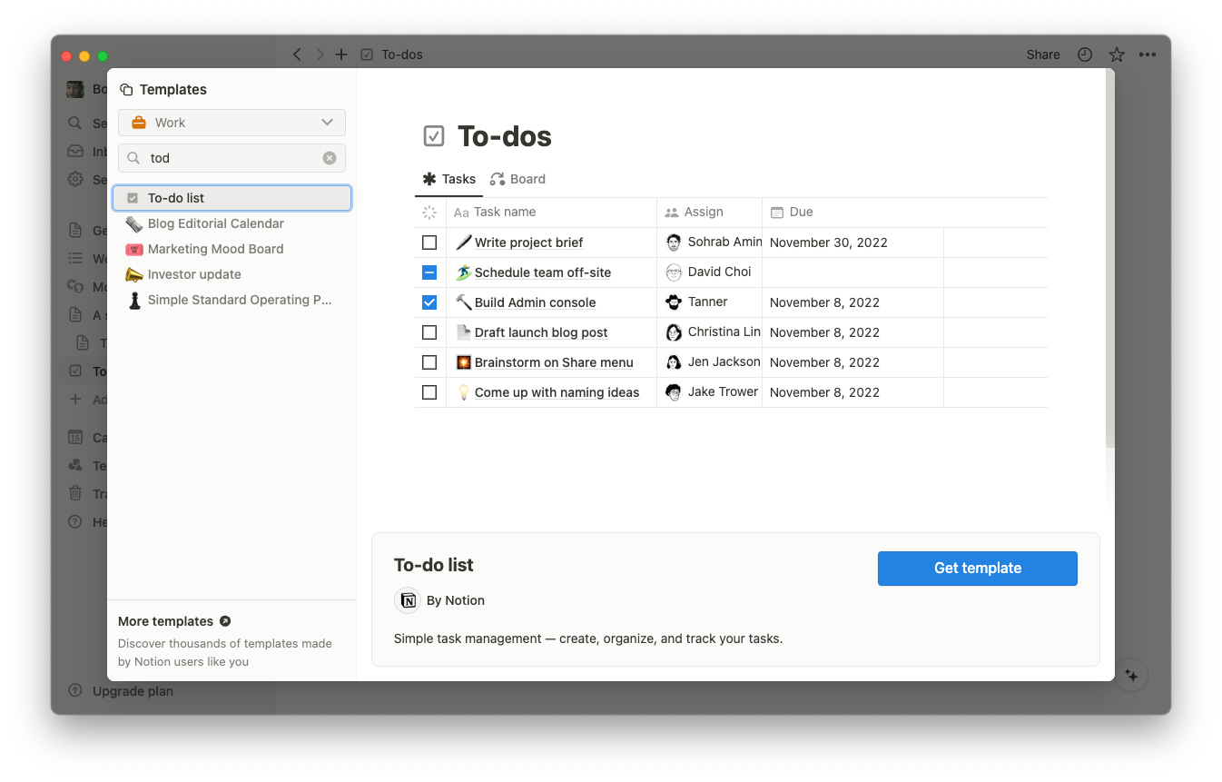Clear the template search with the x icon
The width and height of the screenshot is (1222, 782).
[x=330, y=158]
